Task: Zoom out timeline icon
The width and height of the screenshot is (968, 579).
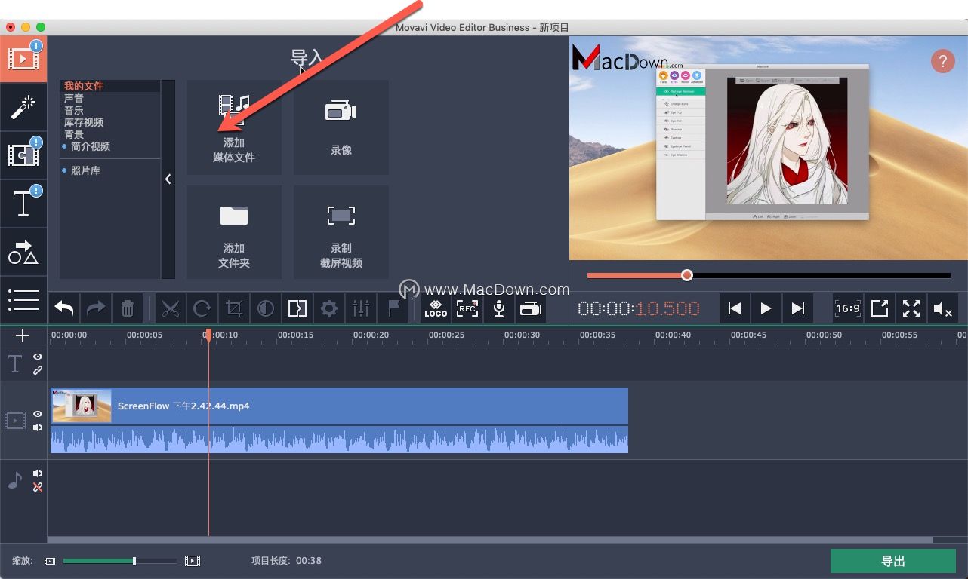Action: click(x=50, y=561)
